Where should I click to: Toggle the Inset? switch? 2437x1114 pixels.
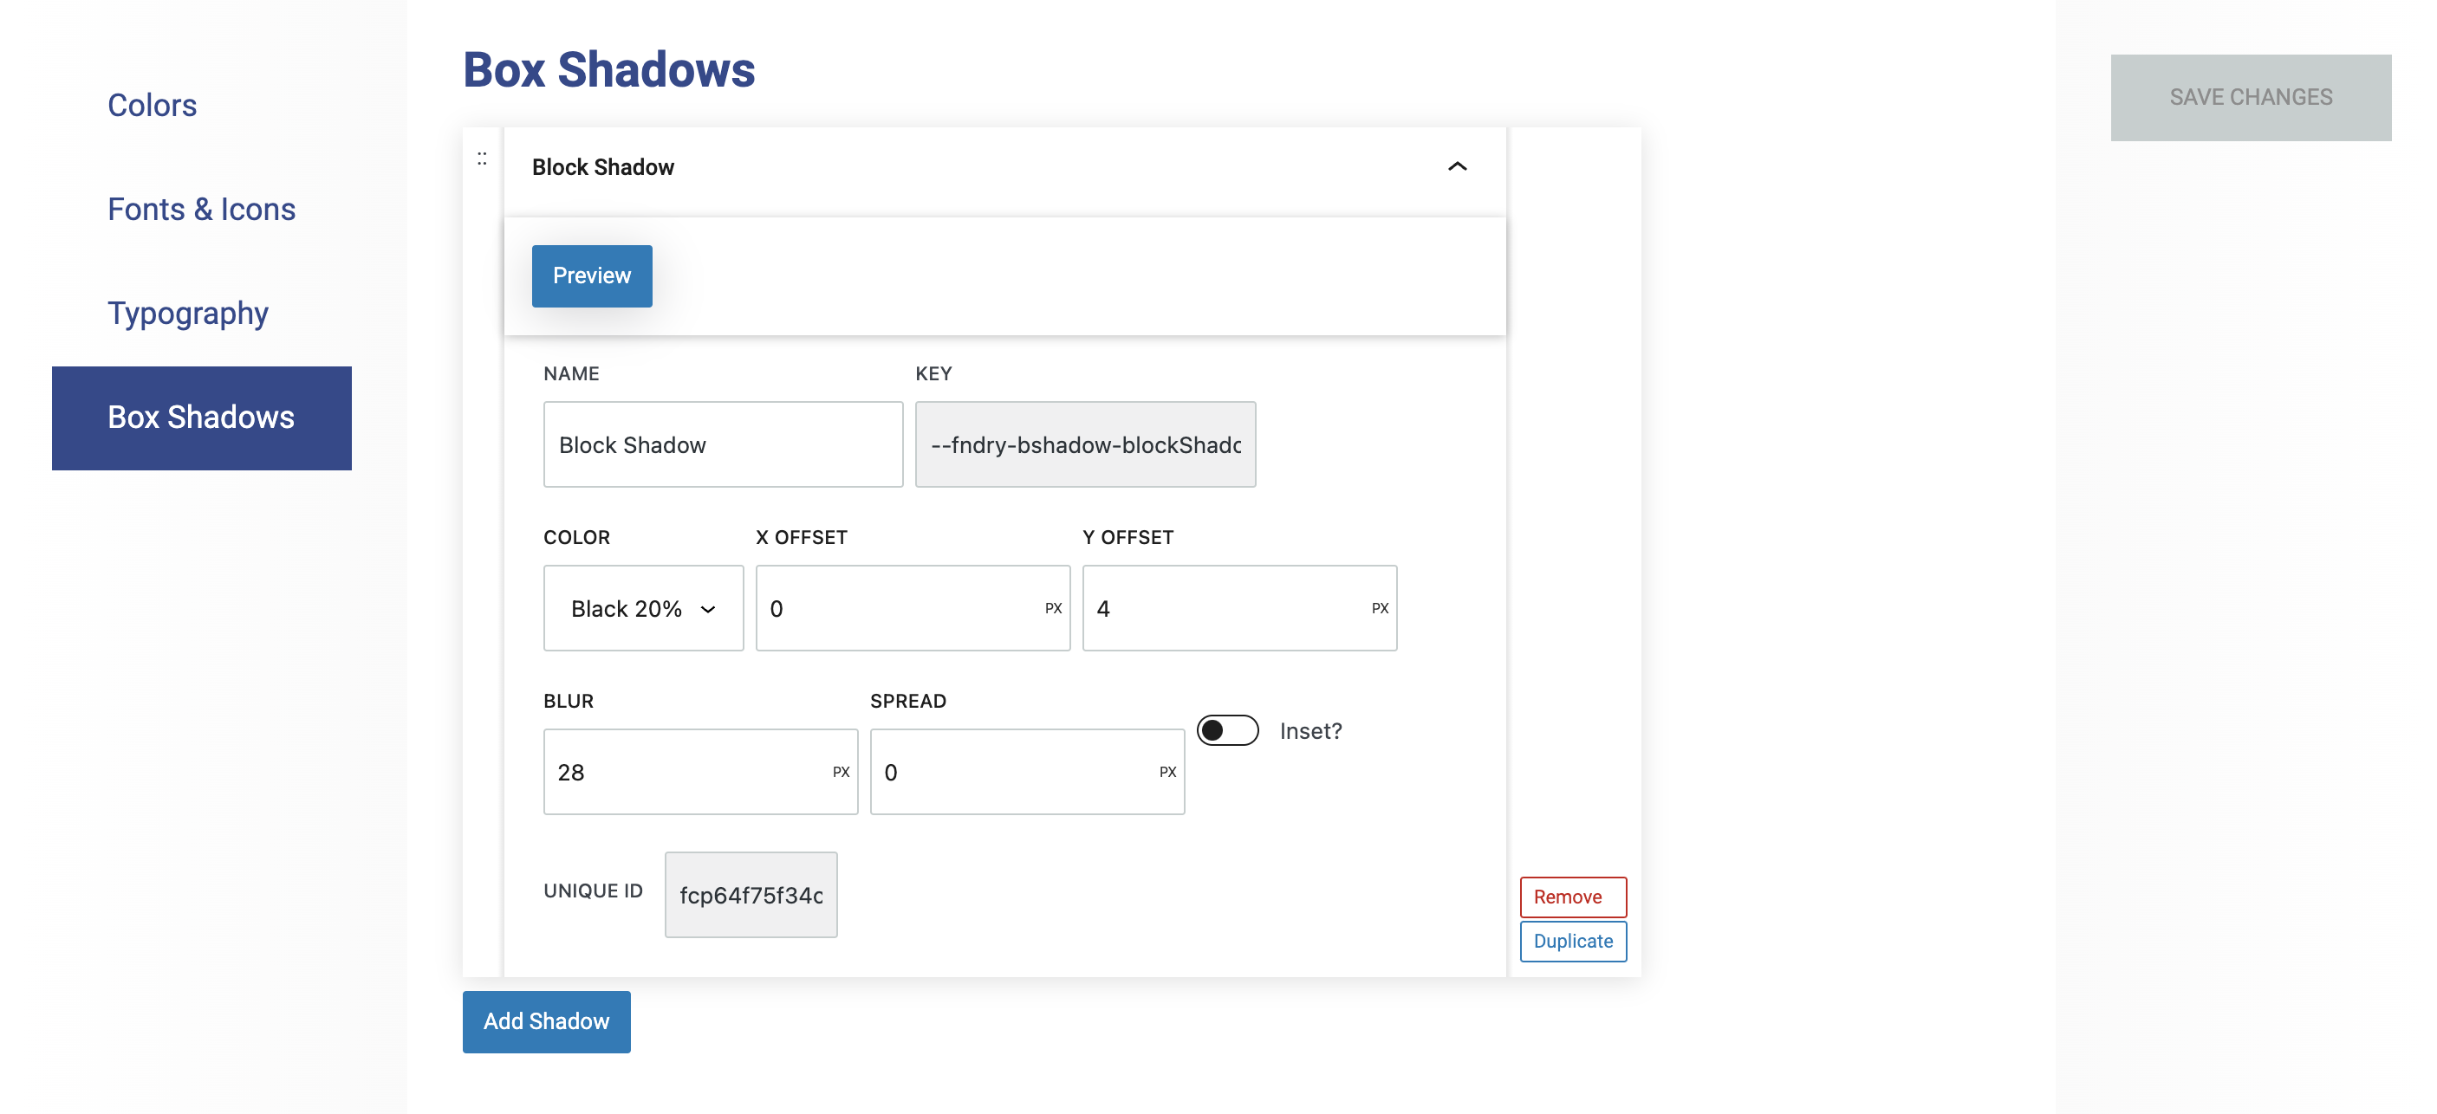coord(1227,730)
